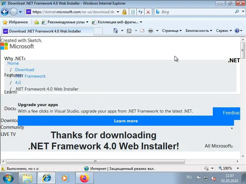
Task: Open the search provider dropdown arrow
Action: 243,12
